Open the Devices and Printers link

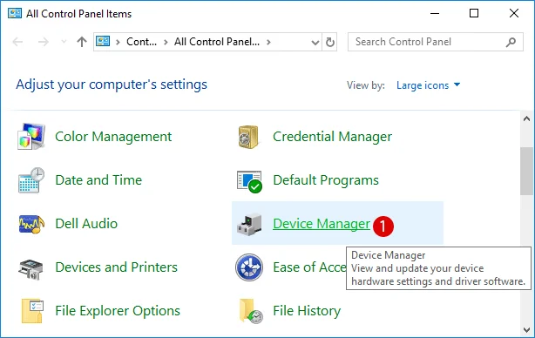(x=117, y=267)
